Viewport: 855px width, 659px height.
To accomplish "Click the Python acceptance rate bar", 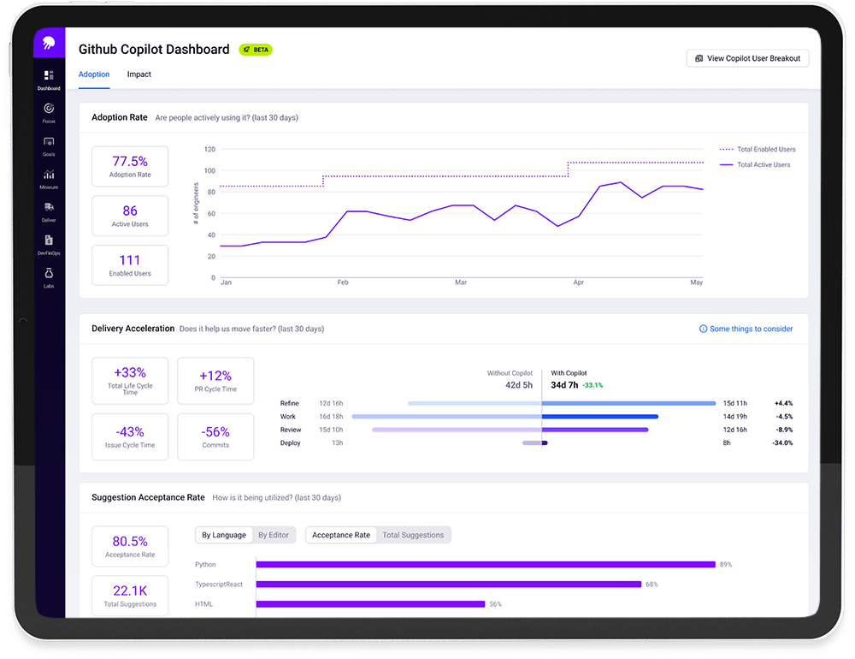I will (485, 565).
